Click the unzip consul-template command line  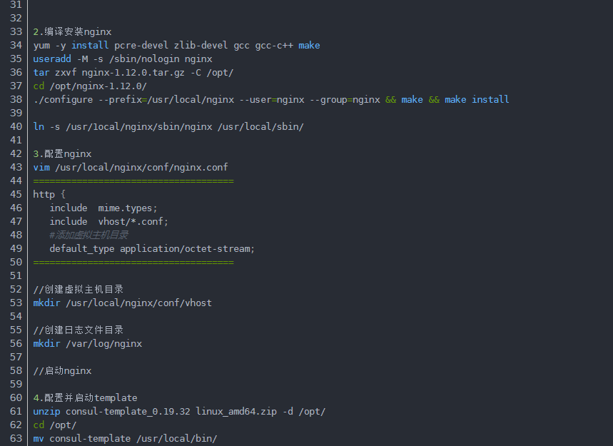click(x=179, y=412)
